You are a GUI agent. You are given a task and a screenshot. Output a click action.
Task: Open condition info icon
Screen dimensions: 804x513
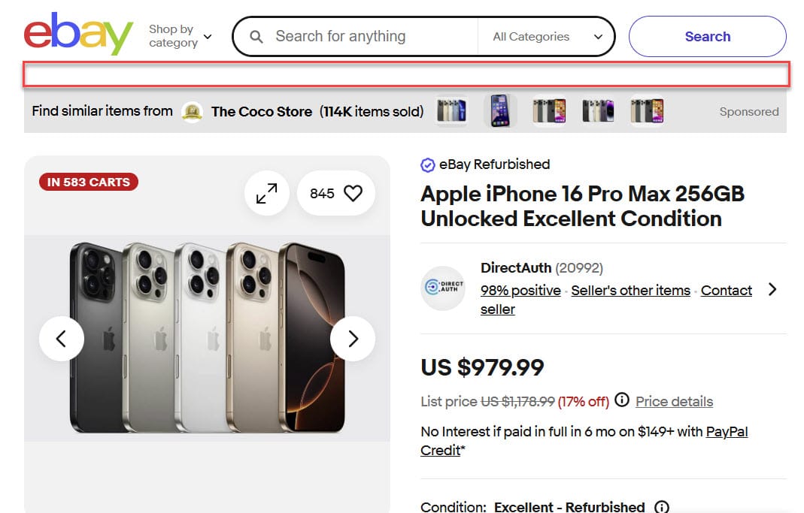pos(662,507)
